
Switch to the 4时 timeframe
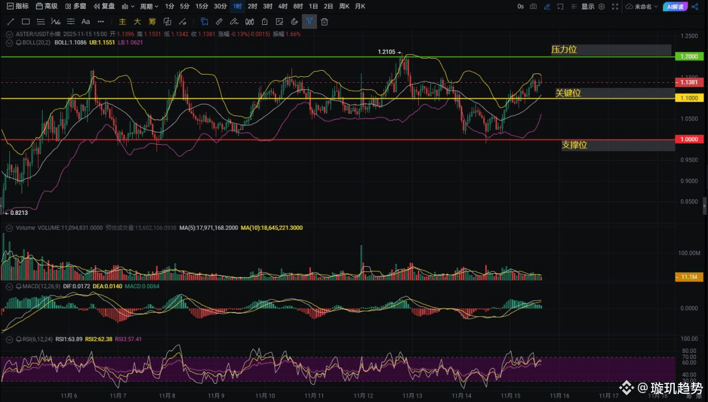pyautogui.click(x=283, y=7)
